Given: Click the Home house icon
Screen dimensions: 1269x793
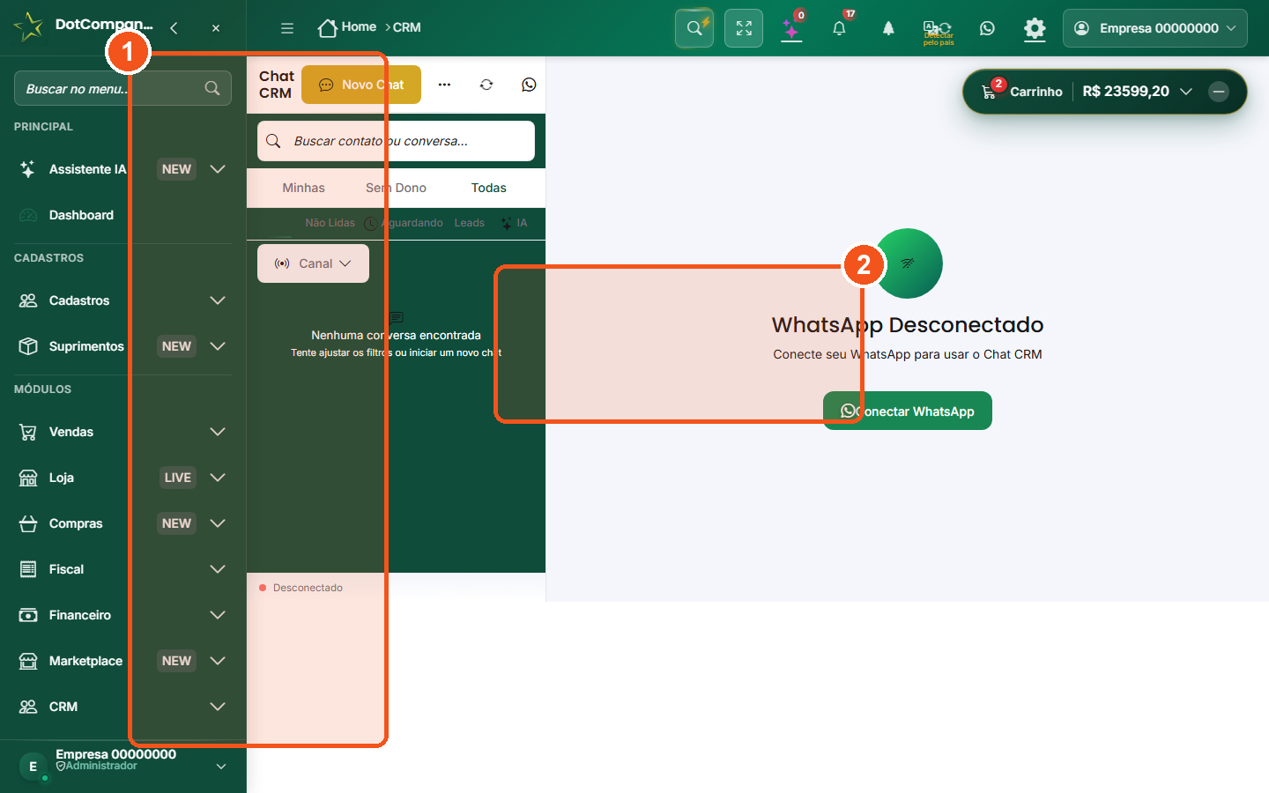Looking at the screenshot, I should 328,28.
